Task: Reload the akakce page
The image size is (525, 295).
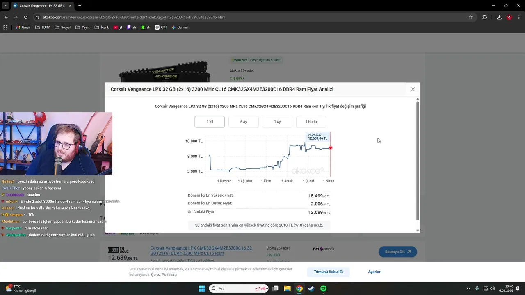Action: 25,17
